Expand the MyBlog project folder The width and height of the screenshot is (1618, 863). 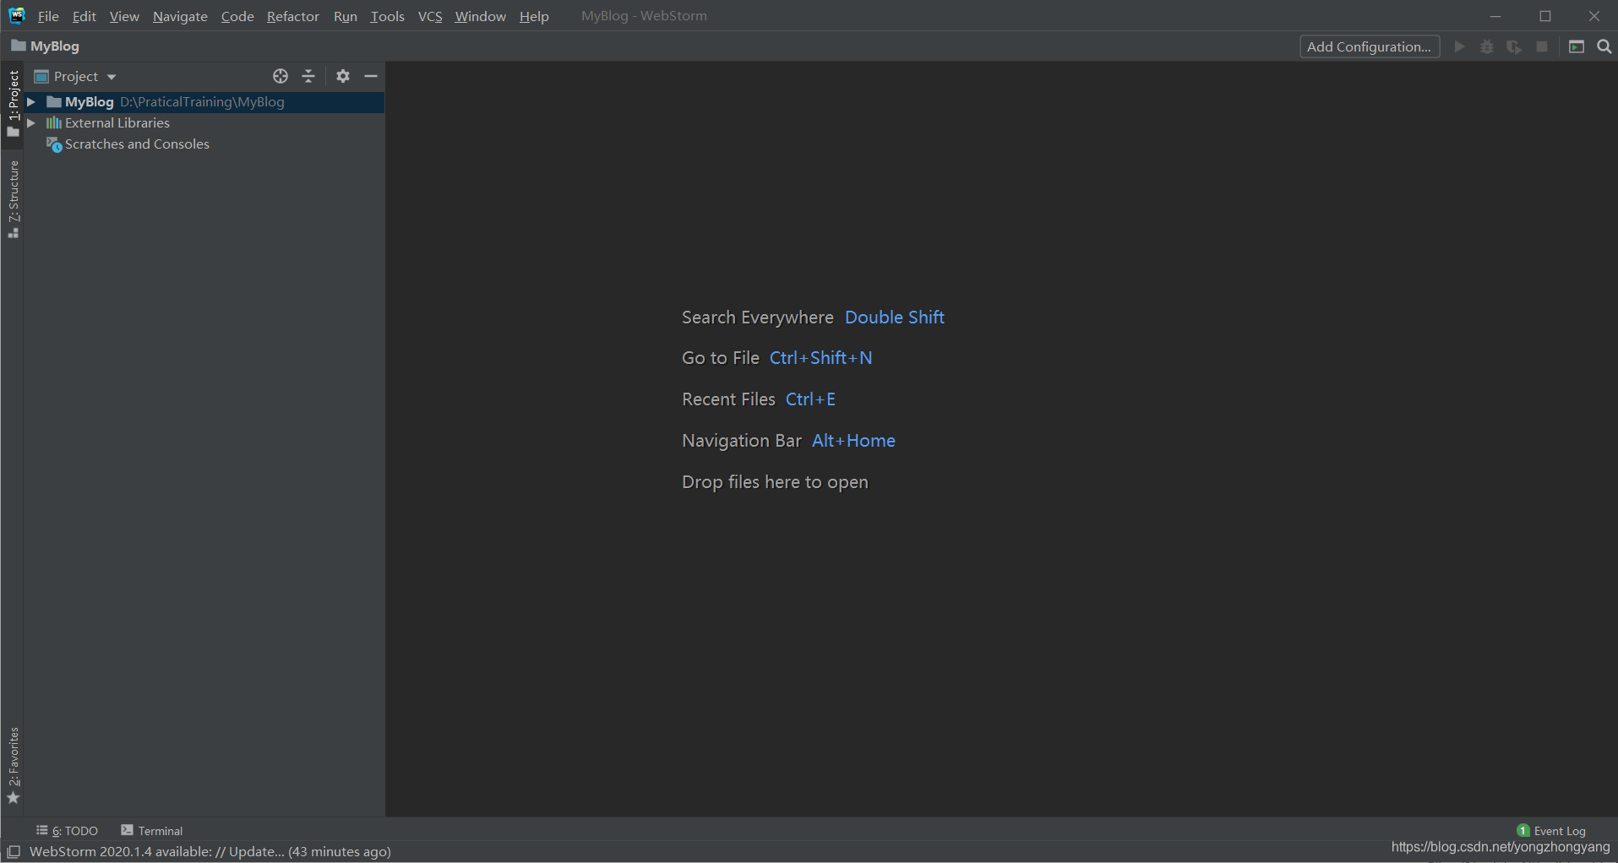click(30, 101)
